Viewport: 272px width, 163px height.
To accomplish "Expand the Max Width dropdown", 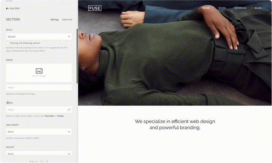I will (39, 132).
